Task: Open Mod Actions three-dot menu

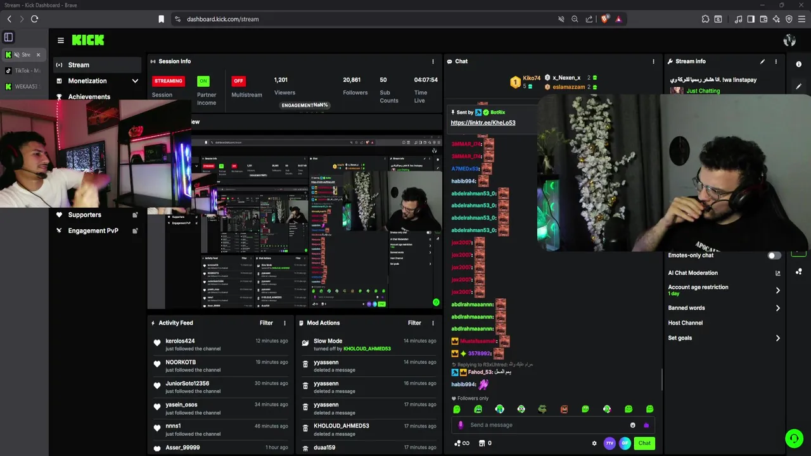Action: [x=433, y=323]
